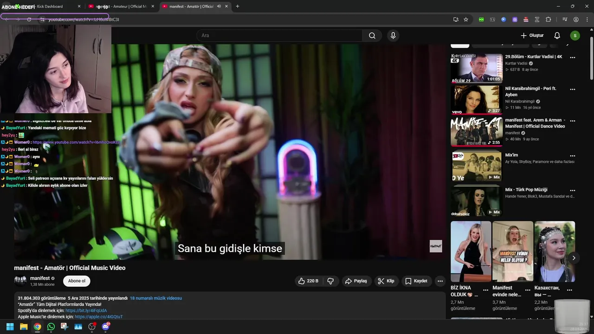Close the manifest - Amatör tab
Screen dimensions: 594x334
pyautogui.click(x=226, y=6)
